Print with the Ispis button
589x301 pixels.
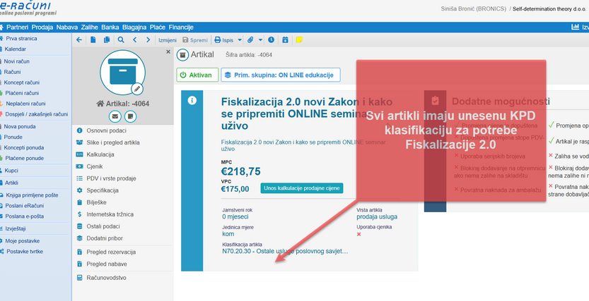pos(223,40)
